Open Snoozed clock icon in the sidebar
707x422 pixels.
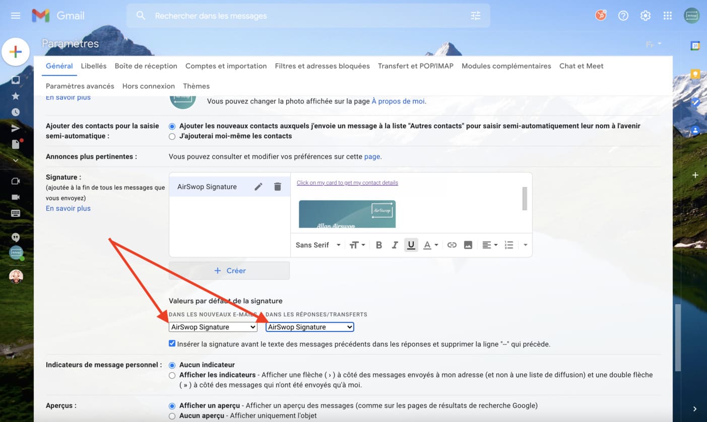coord(16,112)
